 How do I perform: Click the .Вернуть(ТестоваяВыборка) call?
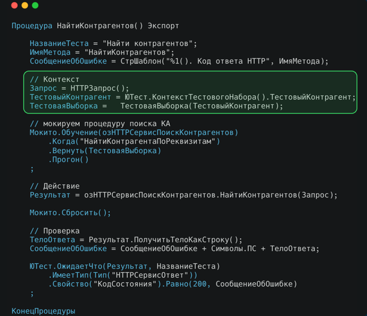coord(105,151)
